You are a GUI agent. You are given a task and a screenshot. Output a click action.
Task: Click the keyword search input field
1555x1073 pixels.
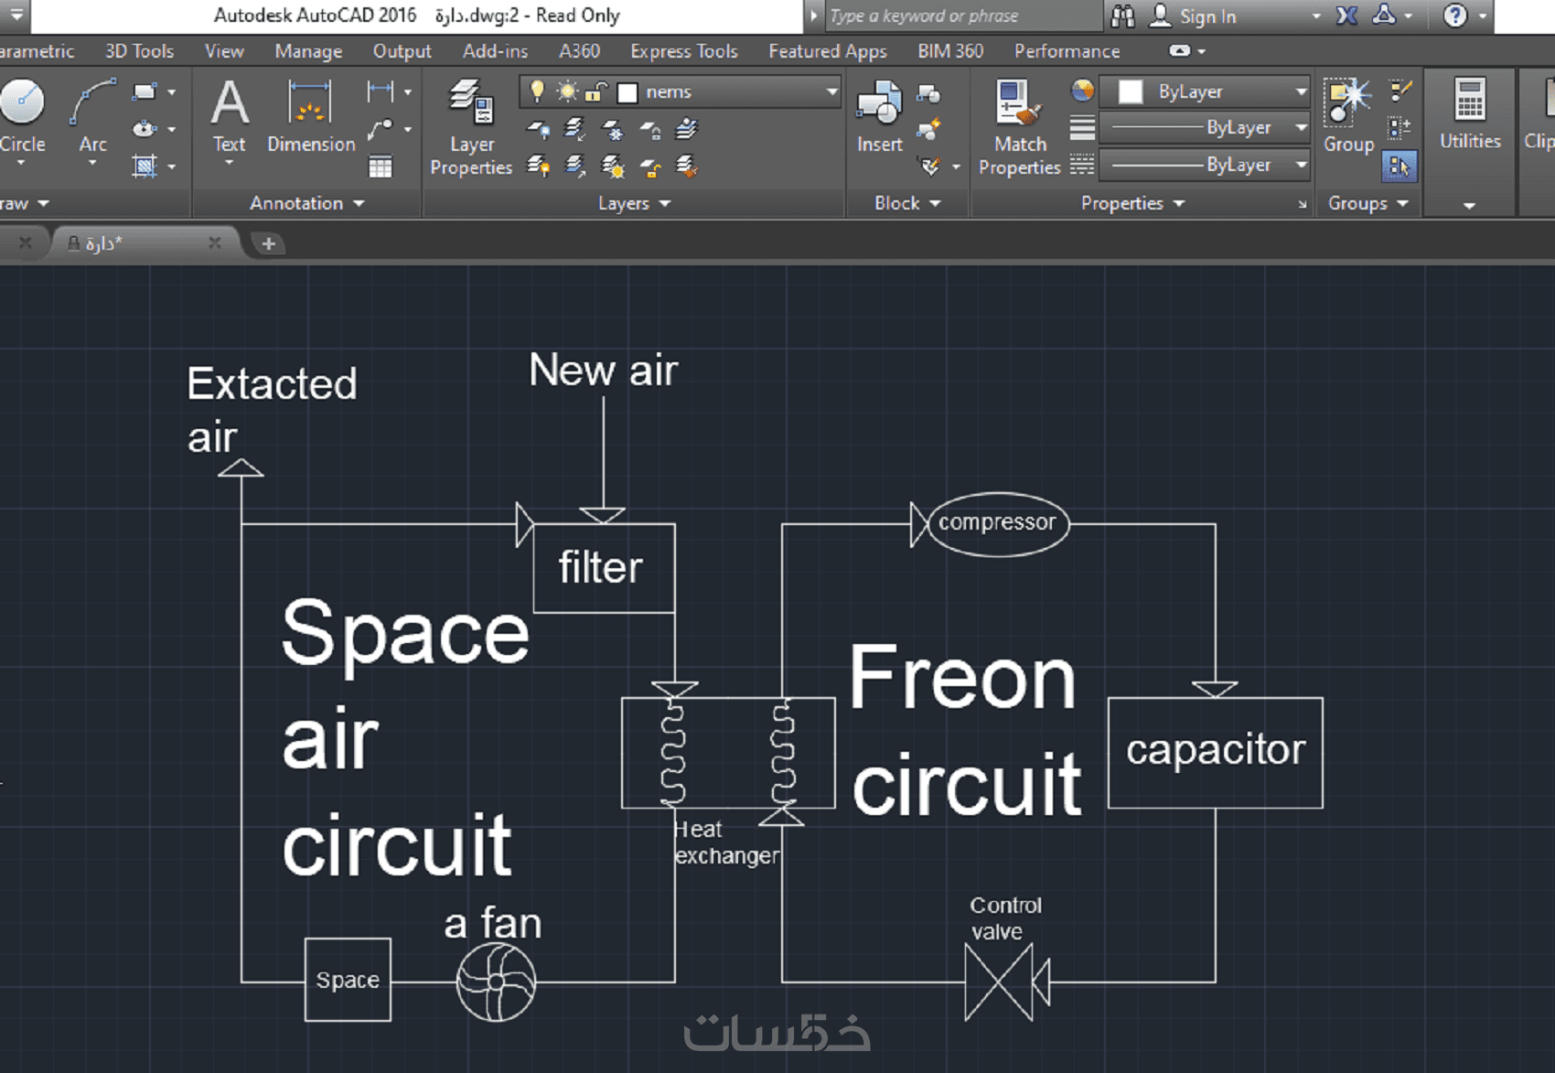tap(963, 16)
